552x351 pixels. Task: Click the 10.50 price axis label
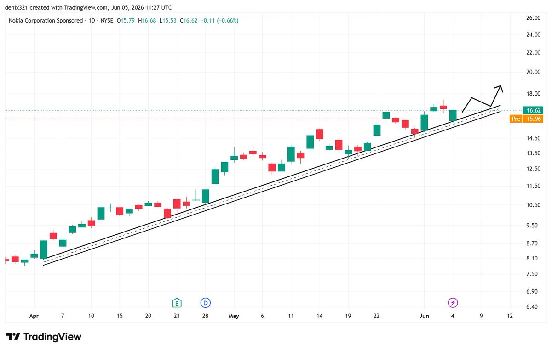point(533,205)
